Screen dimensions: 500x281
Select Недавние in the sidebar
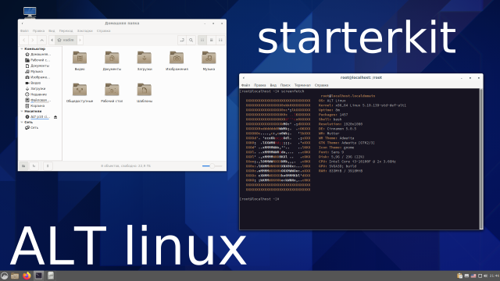tap(36, 94)
